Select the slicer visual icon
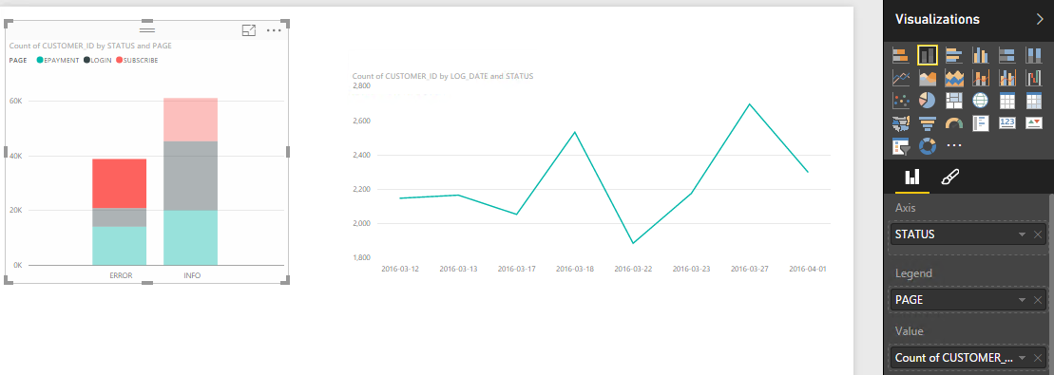The width and height of the screenshot is (1054, 375). (901, 145)
